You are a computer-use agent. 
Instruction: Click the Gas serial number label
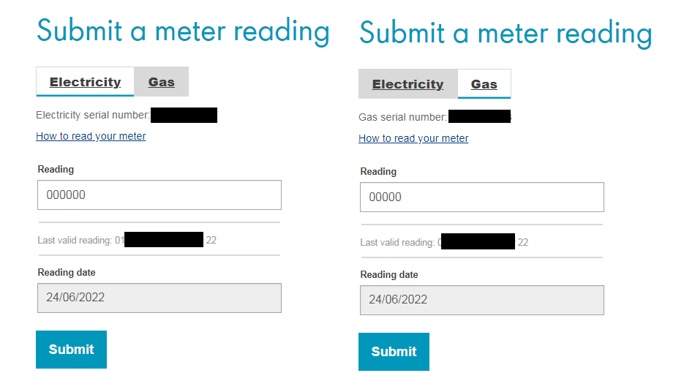(x=402, y=117)
